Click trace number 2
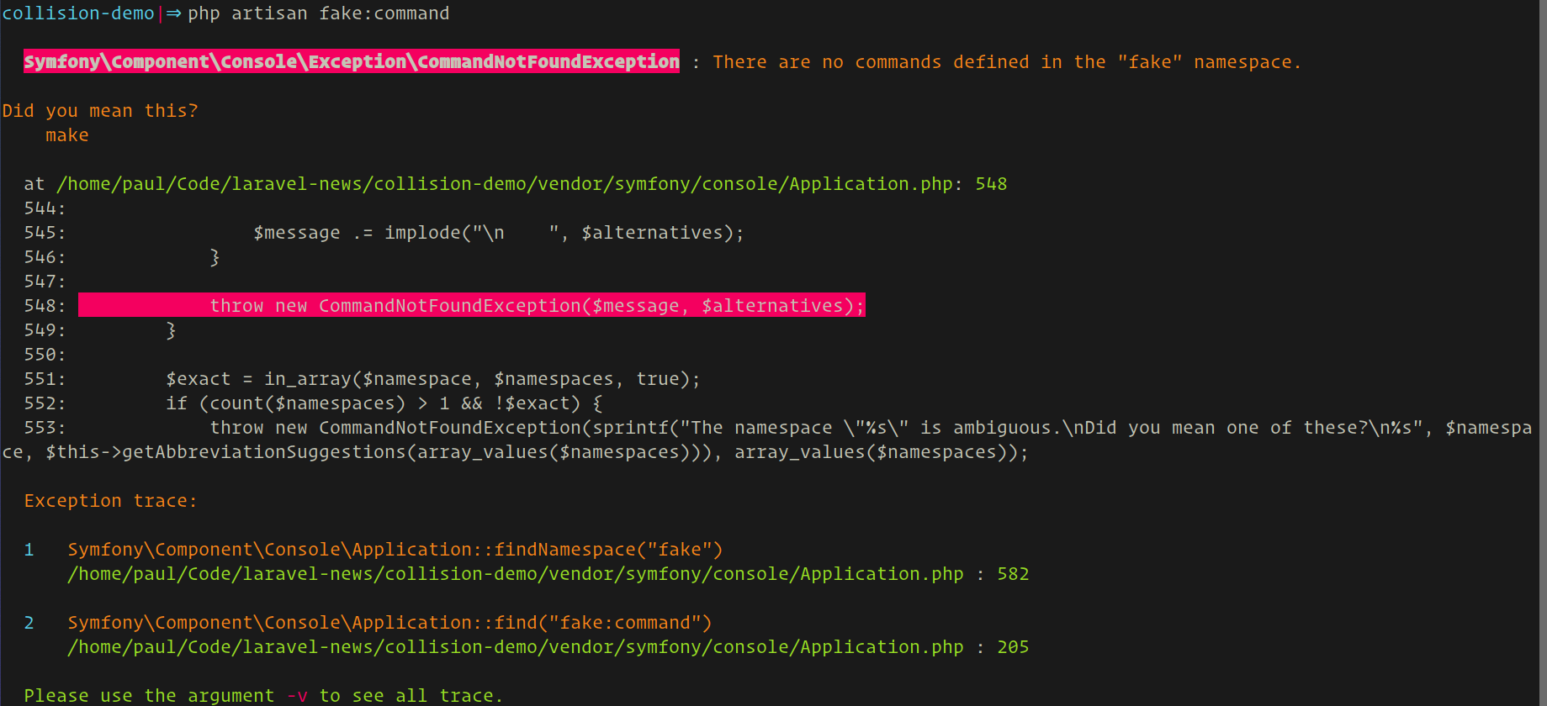Viewport: 1547px width, 706px height. (29, 623)
